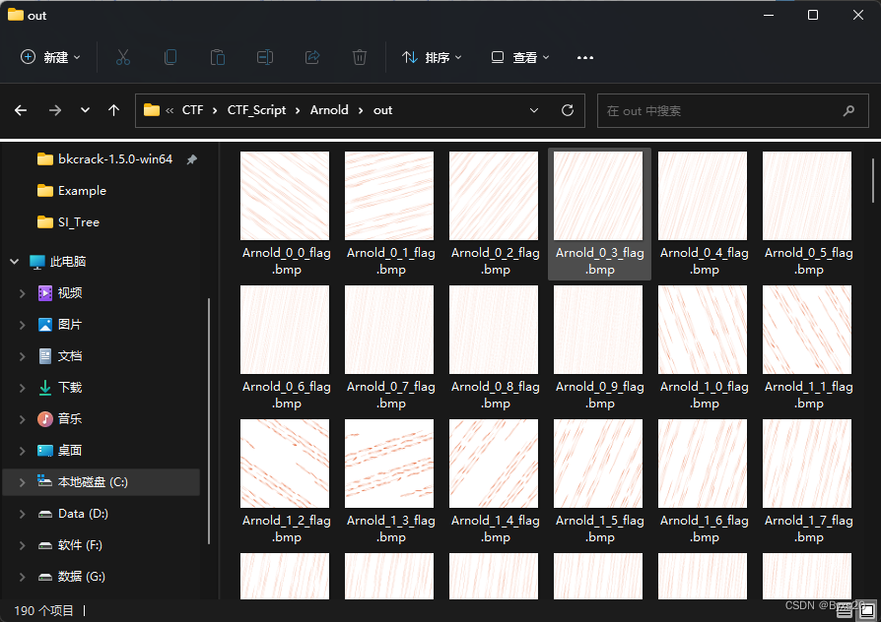This screenshot has height=622, width=881.
Task: Unpin icon next to bkcrack-1.5.0-win64
Action: coord(191,159)
